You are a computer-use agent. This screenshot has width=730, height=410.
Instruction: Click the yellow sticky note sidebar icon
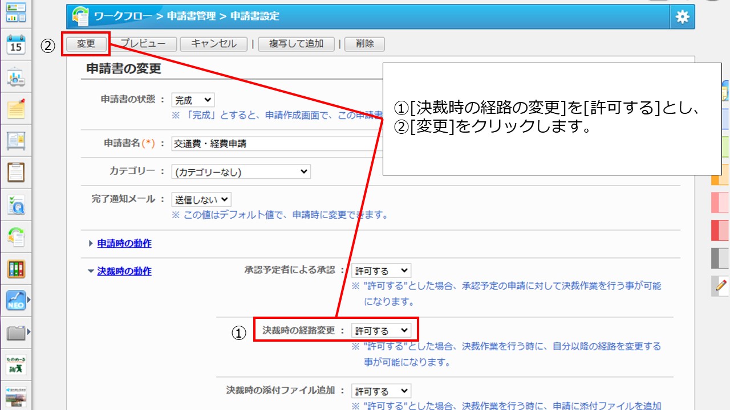pyautogui.click(x=16, y=108)
